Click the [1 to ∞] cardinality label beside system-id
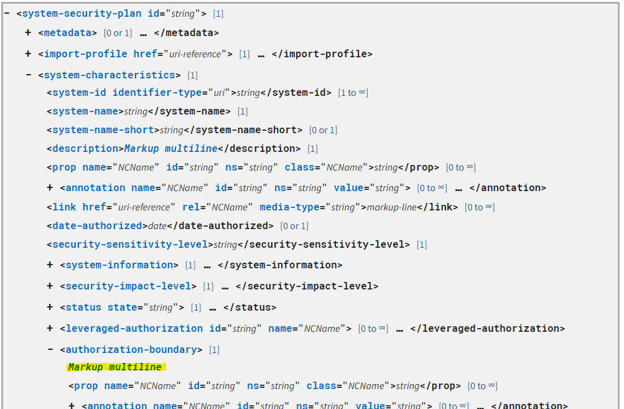The height and width of the screenshot is (409, 624). coord(353,92)
